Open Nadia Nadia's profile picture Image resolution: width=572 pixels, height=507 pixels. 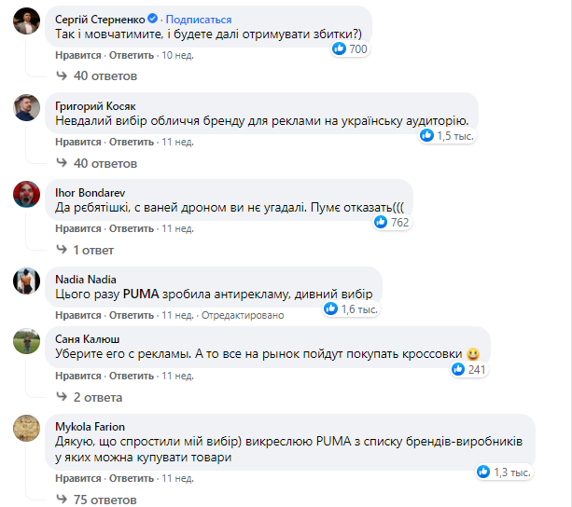[27, 281]
